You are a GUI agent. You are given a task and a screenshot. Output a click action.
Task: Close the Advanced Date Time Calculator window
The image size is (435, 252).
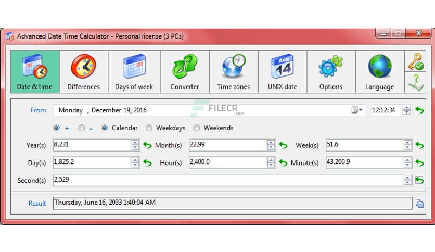[419, 33]
